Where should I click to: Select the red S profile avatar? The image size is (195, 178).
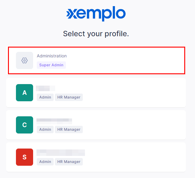25,157
